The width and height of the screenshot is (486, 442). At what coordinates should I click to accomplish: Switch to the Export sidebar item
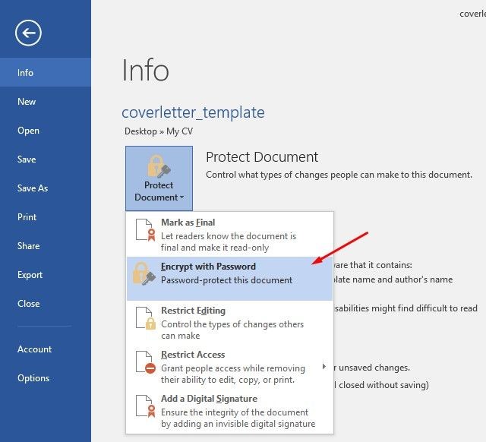pyautogui.click(x=30, y=275)
